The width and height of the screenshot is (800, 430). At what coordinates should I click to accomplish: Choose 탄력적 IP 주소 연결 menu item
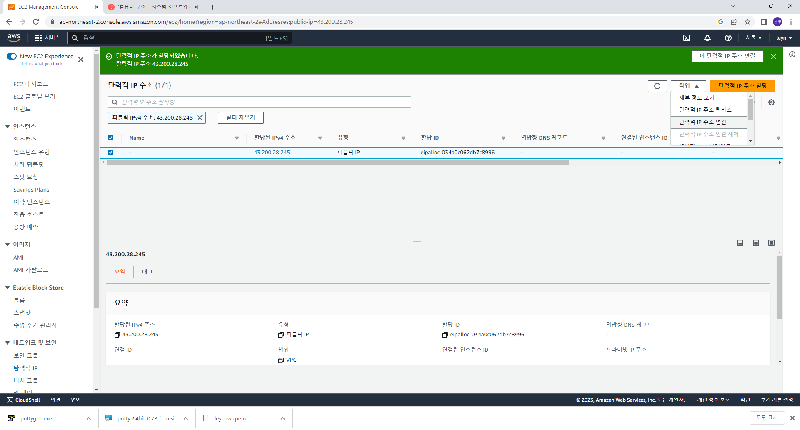click(x=709, y=122)
